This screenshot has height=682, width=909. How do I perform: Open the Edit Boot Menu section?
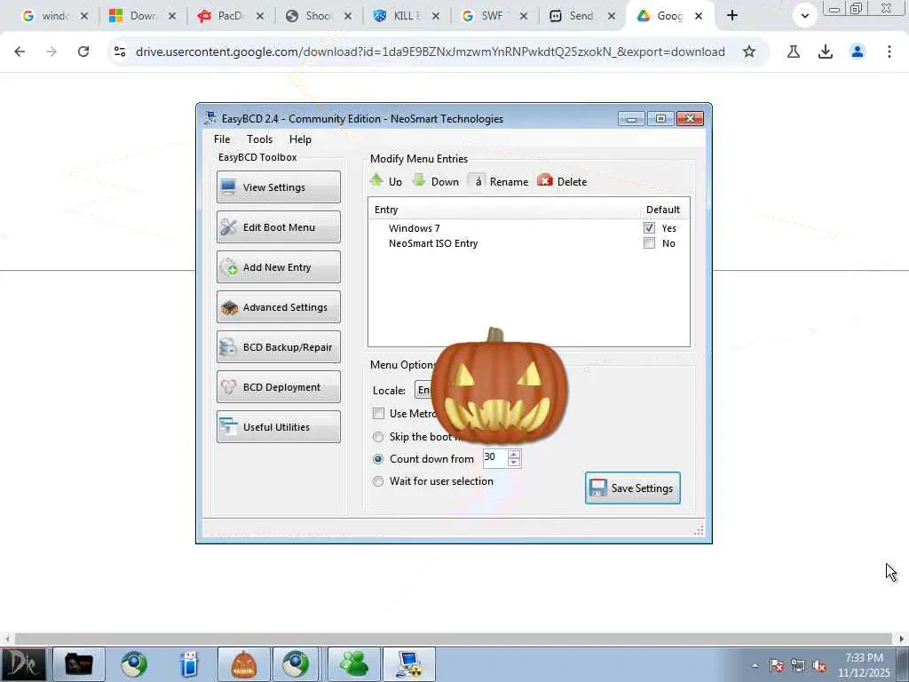pos(278,226)
